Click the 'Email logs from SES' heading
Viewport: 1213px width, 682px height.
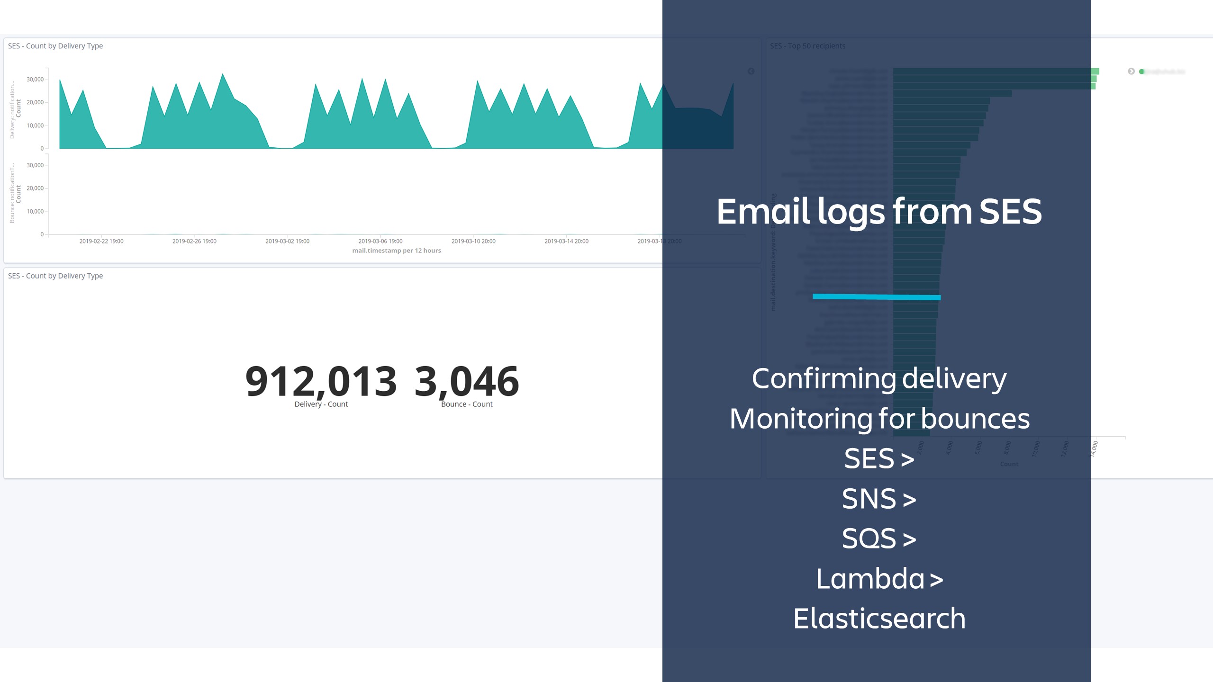tap(879, 212)
